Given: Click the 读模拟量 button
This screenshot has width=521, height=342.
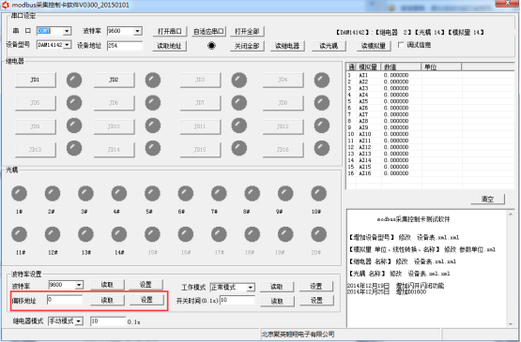Looking at the screenshot, I should click(x=374, y=46).
